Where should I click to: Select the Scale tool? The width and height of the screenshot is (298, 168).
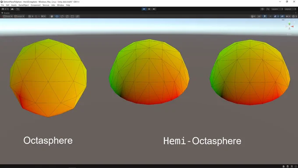pyautogui.click(x=67, y=16)
